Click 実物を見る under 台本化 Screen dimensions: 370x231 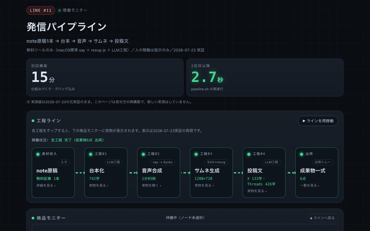coord(99,185)
